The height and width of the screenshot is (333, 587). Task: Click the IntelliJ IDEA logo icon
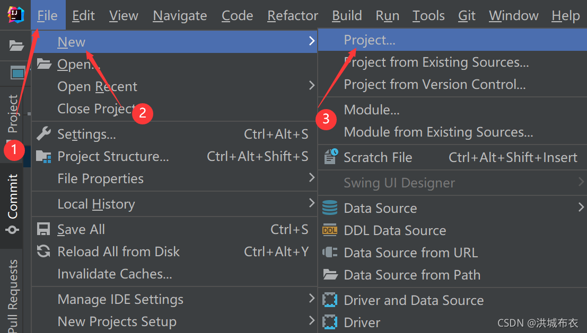pyautogui.click(x=15, y=15)
